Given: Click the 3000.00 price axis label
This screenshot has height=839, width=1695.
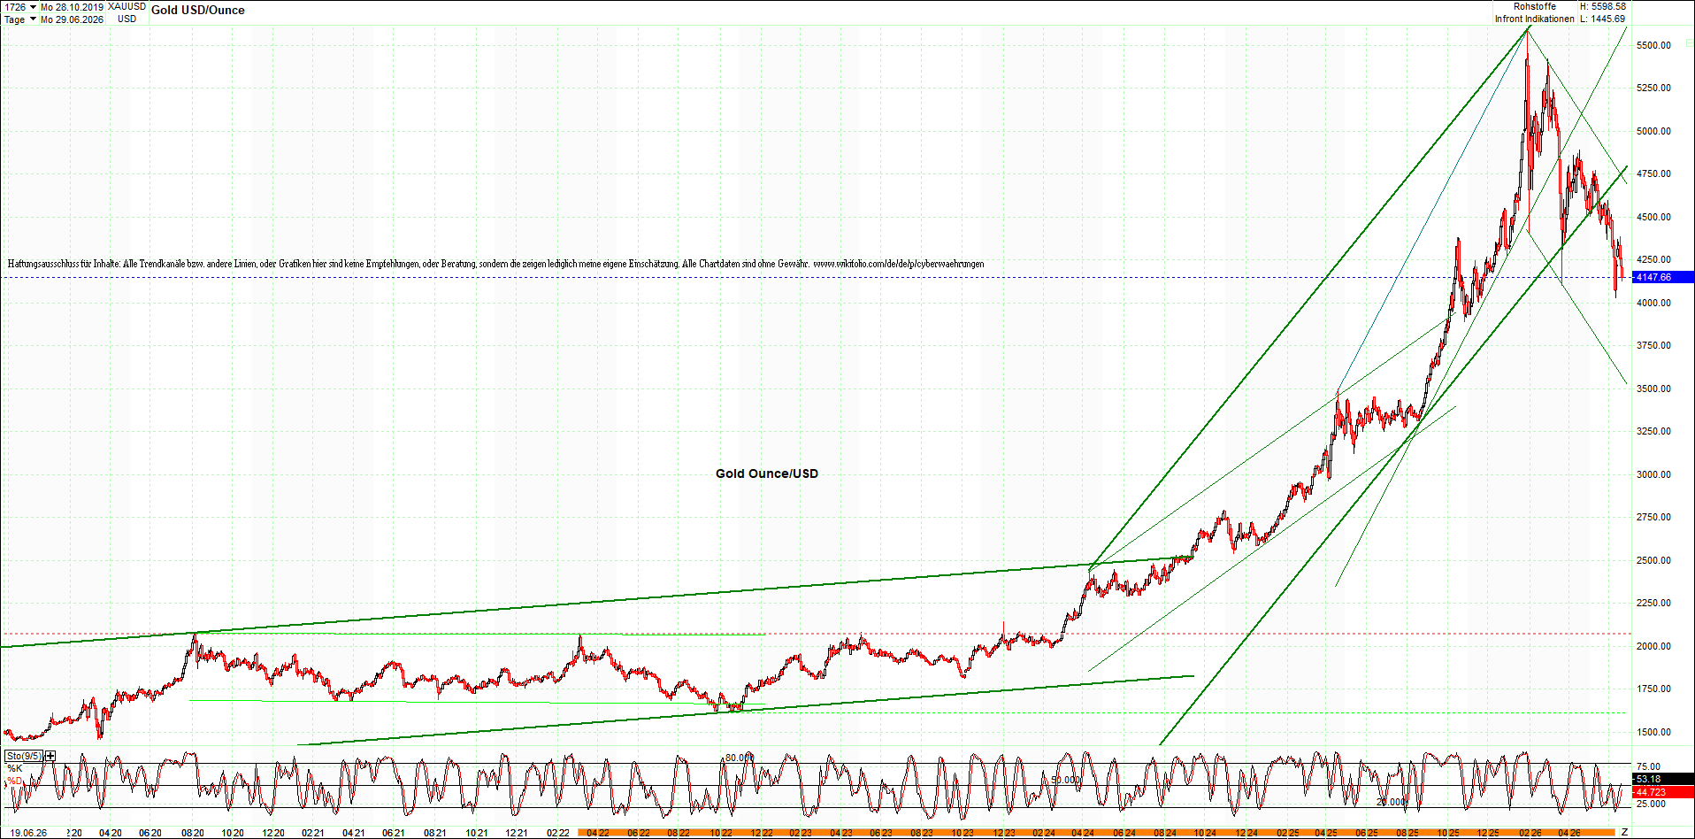Looking at the screenshot, I should click(1653, 474).
